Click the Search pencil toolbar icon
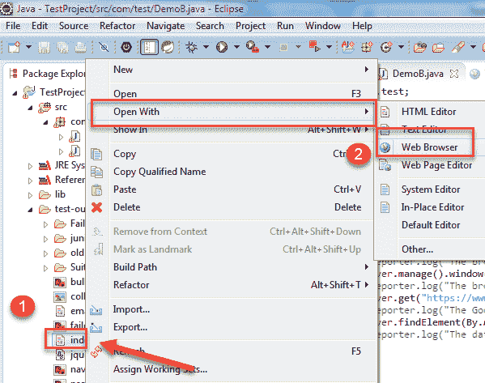 458,47
